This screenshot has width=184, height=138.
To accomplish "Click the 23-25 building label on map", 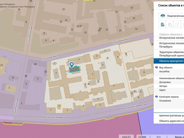I will (x=79, y=26).
